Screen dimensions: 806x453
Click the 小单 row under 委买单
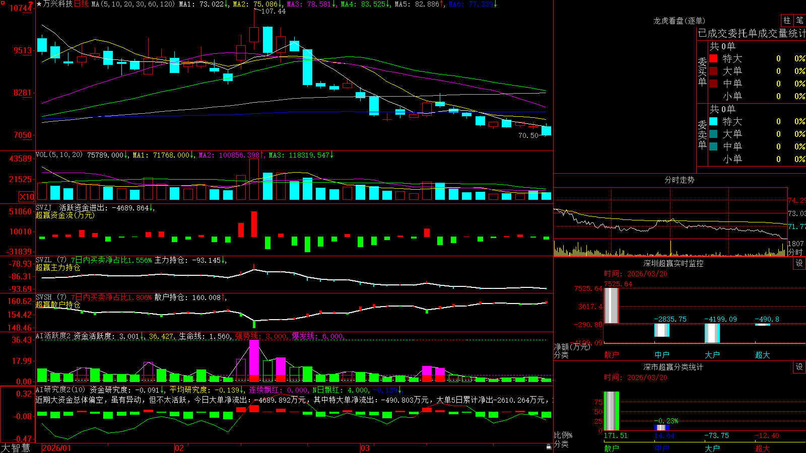pos(757,96)
